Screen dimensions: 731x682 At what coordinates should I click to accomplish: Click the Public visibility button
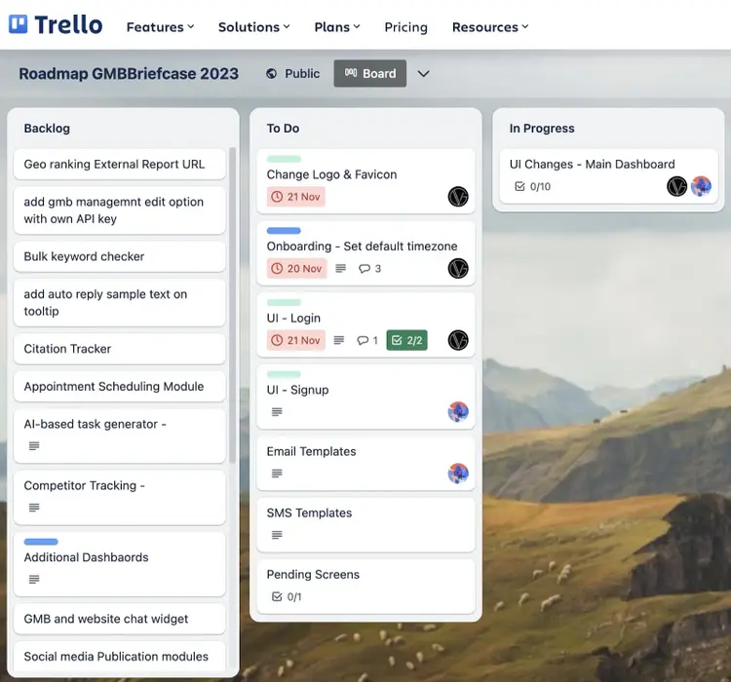[292, 74]
